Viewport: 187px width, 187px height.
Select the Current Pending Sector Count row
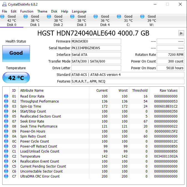click(91, 166)
